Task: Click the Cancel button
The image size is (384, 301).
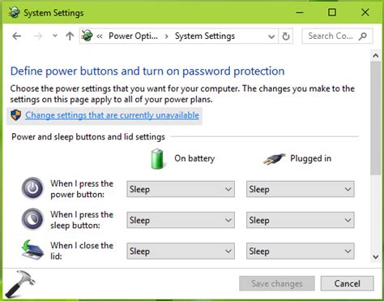Action: coord(347,283)
